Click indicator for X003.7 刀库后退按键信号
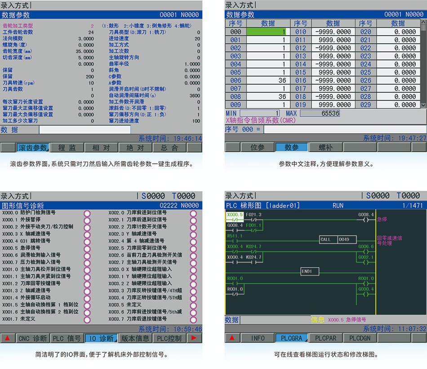Viewport: 427px width, 369px height. 193,320
